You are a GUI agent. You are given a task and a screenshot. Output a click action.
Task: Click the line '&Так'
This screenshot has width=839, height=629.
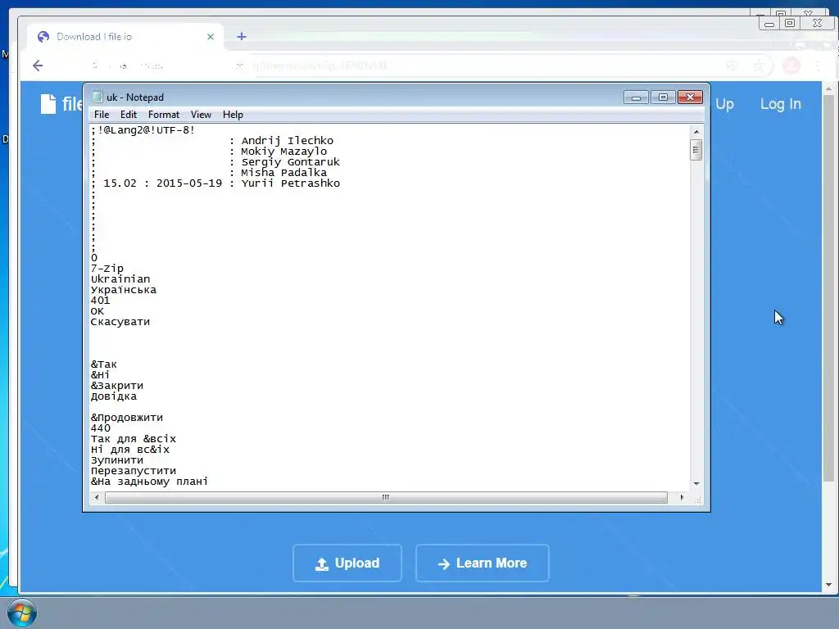click(x=104, y=364)
